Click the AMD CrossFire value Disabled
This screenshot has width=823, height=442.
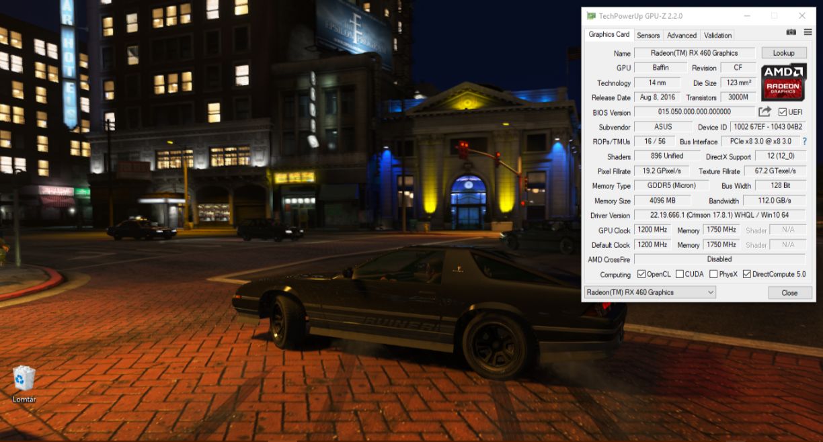coord(719,259)
